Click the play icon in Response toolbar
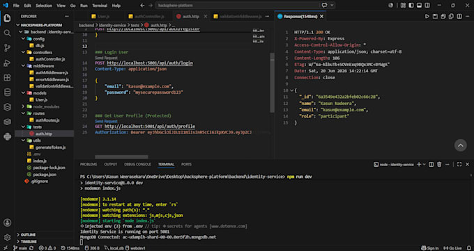 pos(427,16)
